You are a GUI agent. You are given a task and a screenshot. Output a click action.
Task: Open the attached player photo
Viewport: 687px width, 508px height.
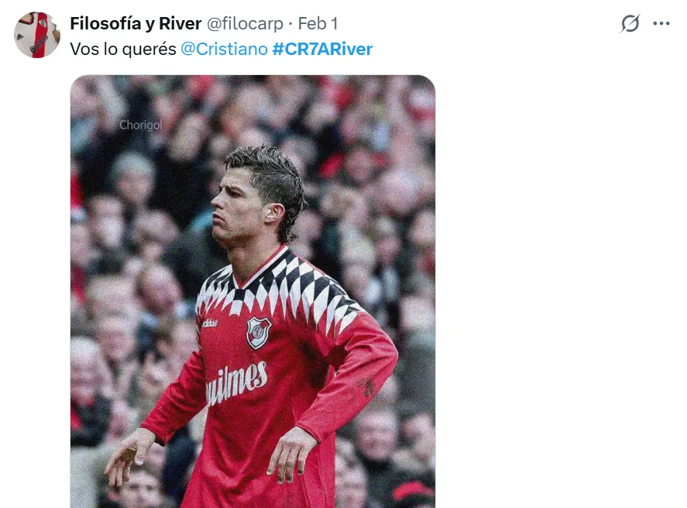pyautogui.click(x=252, y=292)
